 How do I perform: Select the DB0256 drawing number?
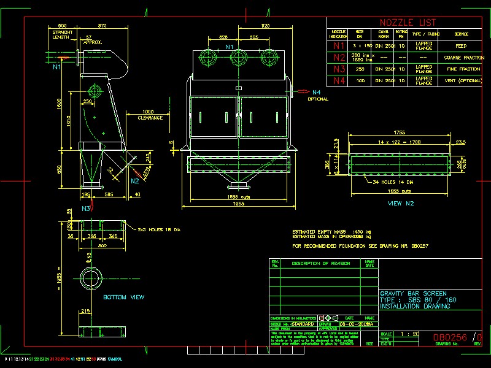point(450,337)
